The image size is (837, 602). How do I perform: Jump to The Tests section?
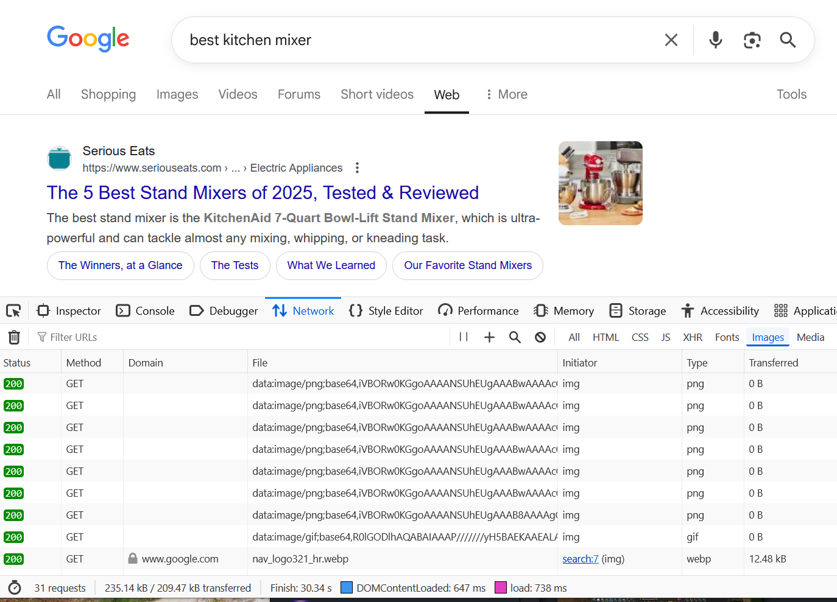[235, 265]
